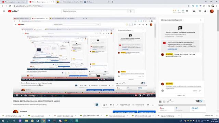The width and height of the screenshot is (219, 123).
Task: Open the create video camera icon
Action: pyautogui.click(x=194, y=11)
